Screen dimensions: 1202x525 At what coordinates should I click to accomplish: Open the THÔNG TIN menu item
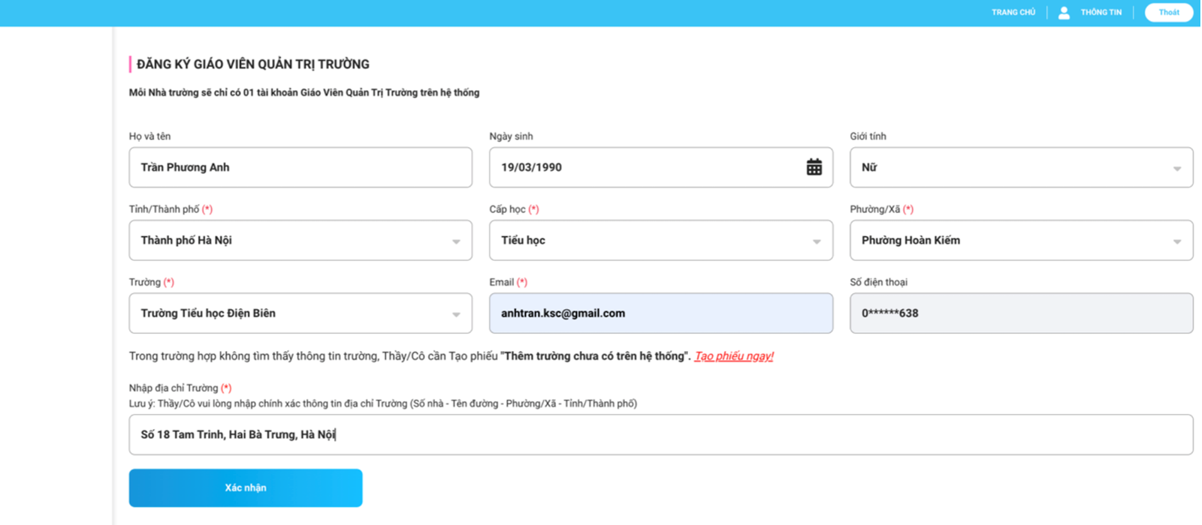(1101, 13)
